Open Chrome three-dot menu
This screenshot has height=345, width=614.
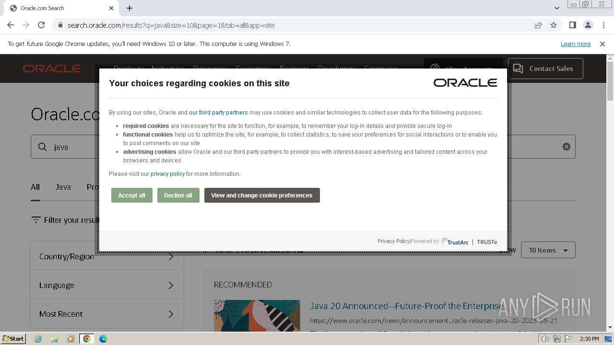(x=603, y=25)
